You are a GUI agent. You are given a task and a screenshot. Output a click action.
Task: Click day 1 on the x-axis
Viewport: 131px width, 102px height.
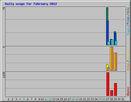pos(8,99)
